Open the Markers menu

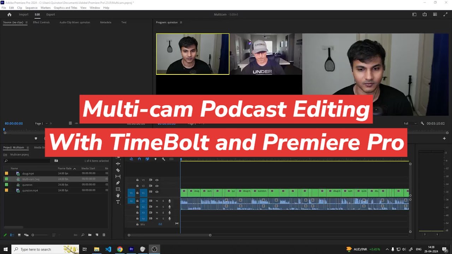46,8
